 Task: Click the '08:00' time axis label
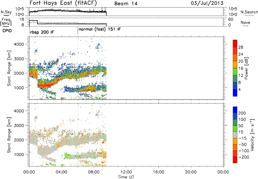(94, 172)
